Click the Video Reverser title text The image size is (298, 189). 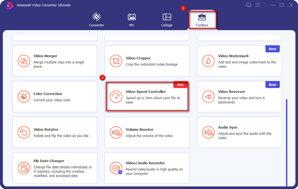click(x=231, y=92)
